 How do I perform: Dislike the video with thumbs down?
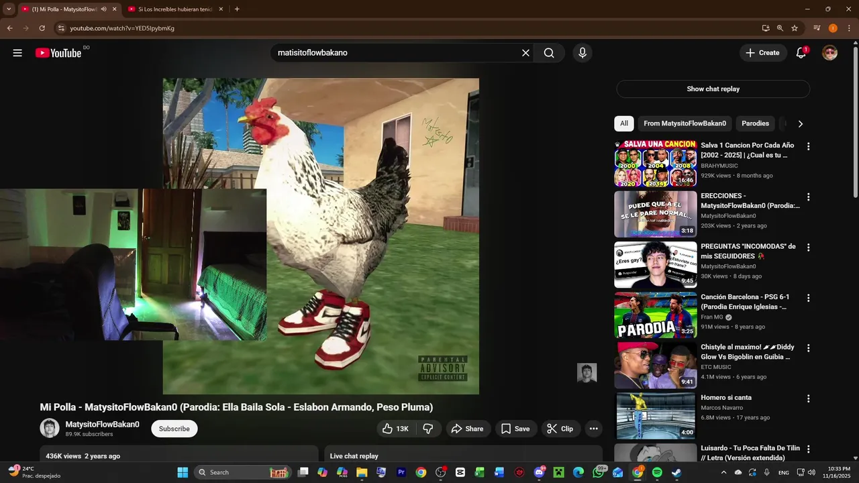[x=428, y=429]
